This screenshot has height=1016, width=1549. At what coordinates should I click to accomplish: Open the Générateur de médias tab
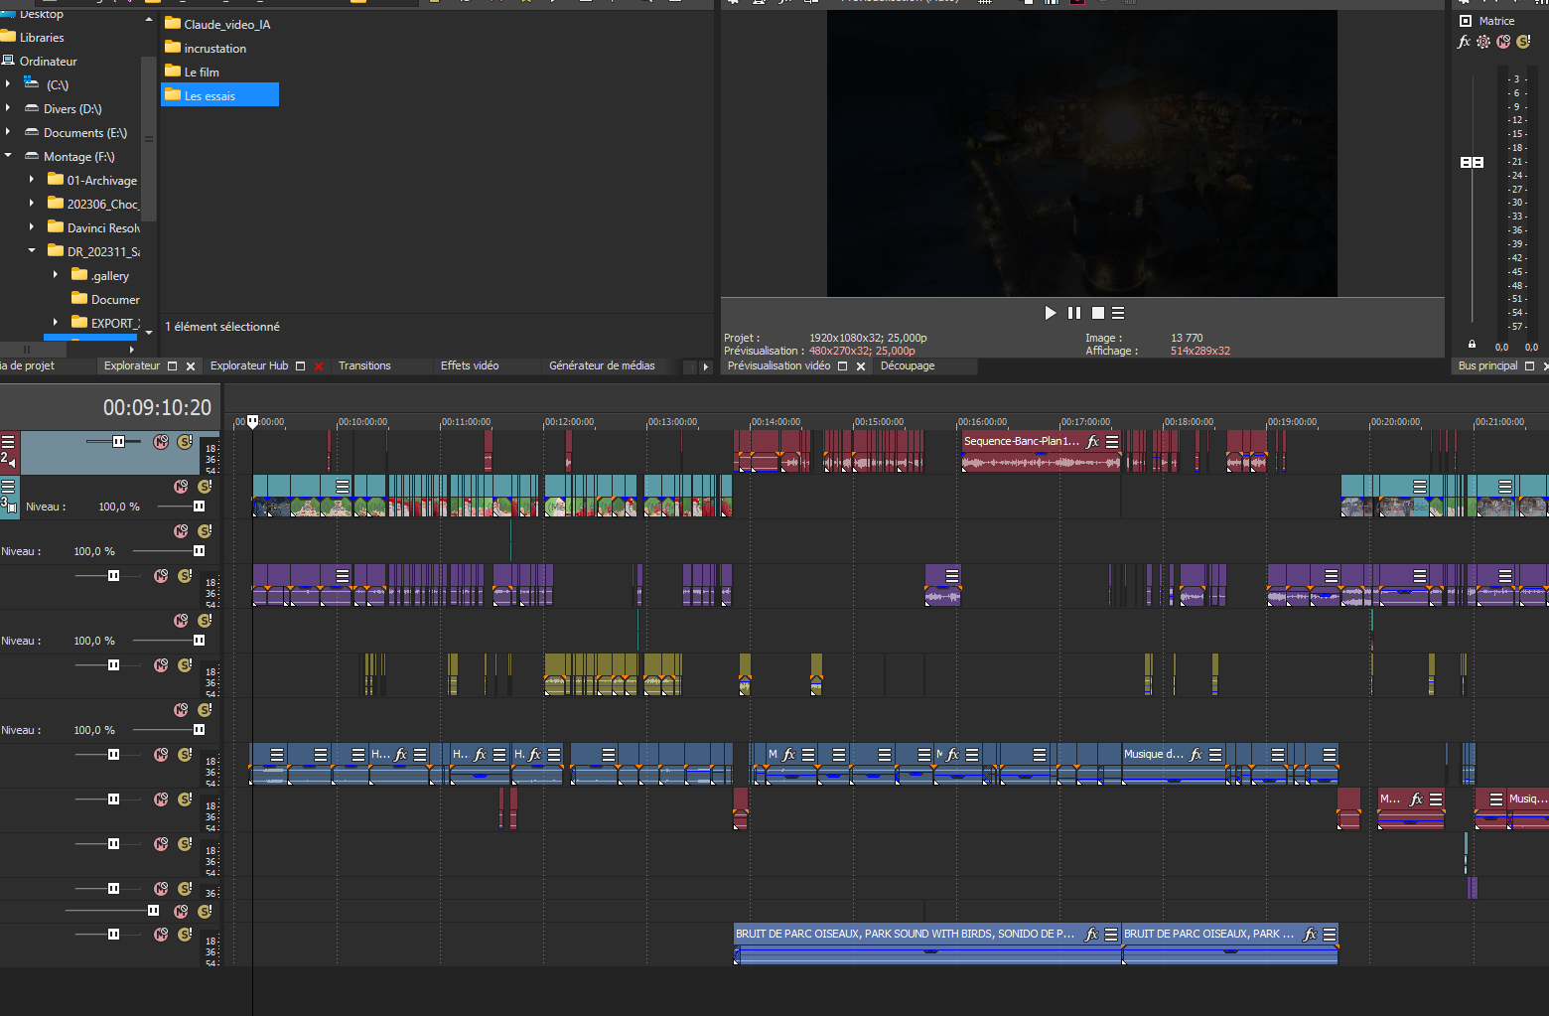point(602,366)
